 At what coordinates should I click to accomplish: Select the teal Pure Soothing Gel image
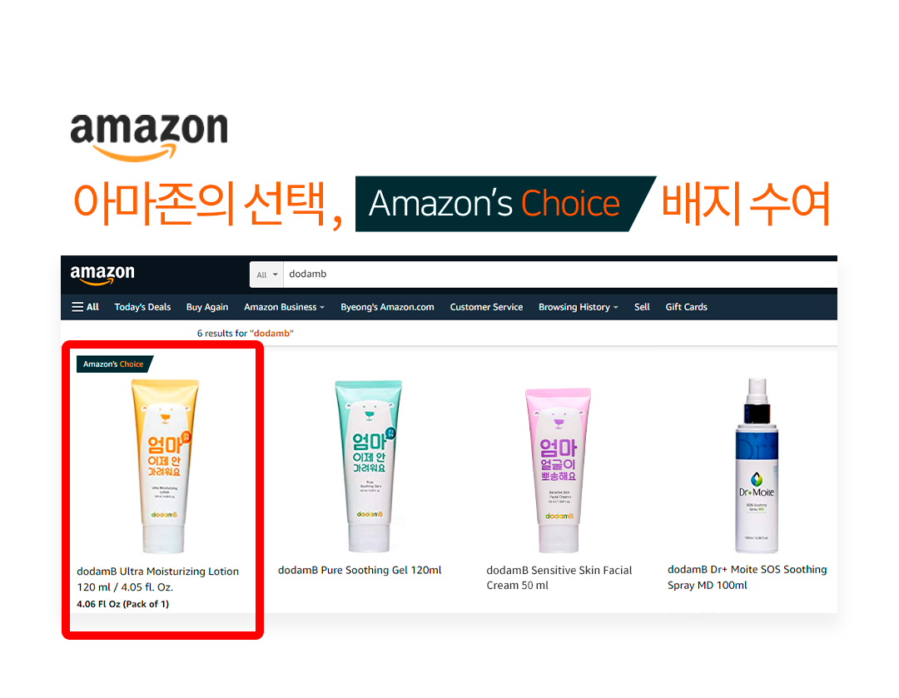pos(370,466)
